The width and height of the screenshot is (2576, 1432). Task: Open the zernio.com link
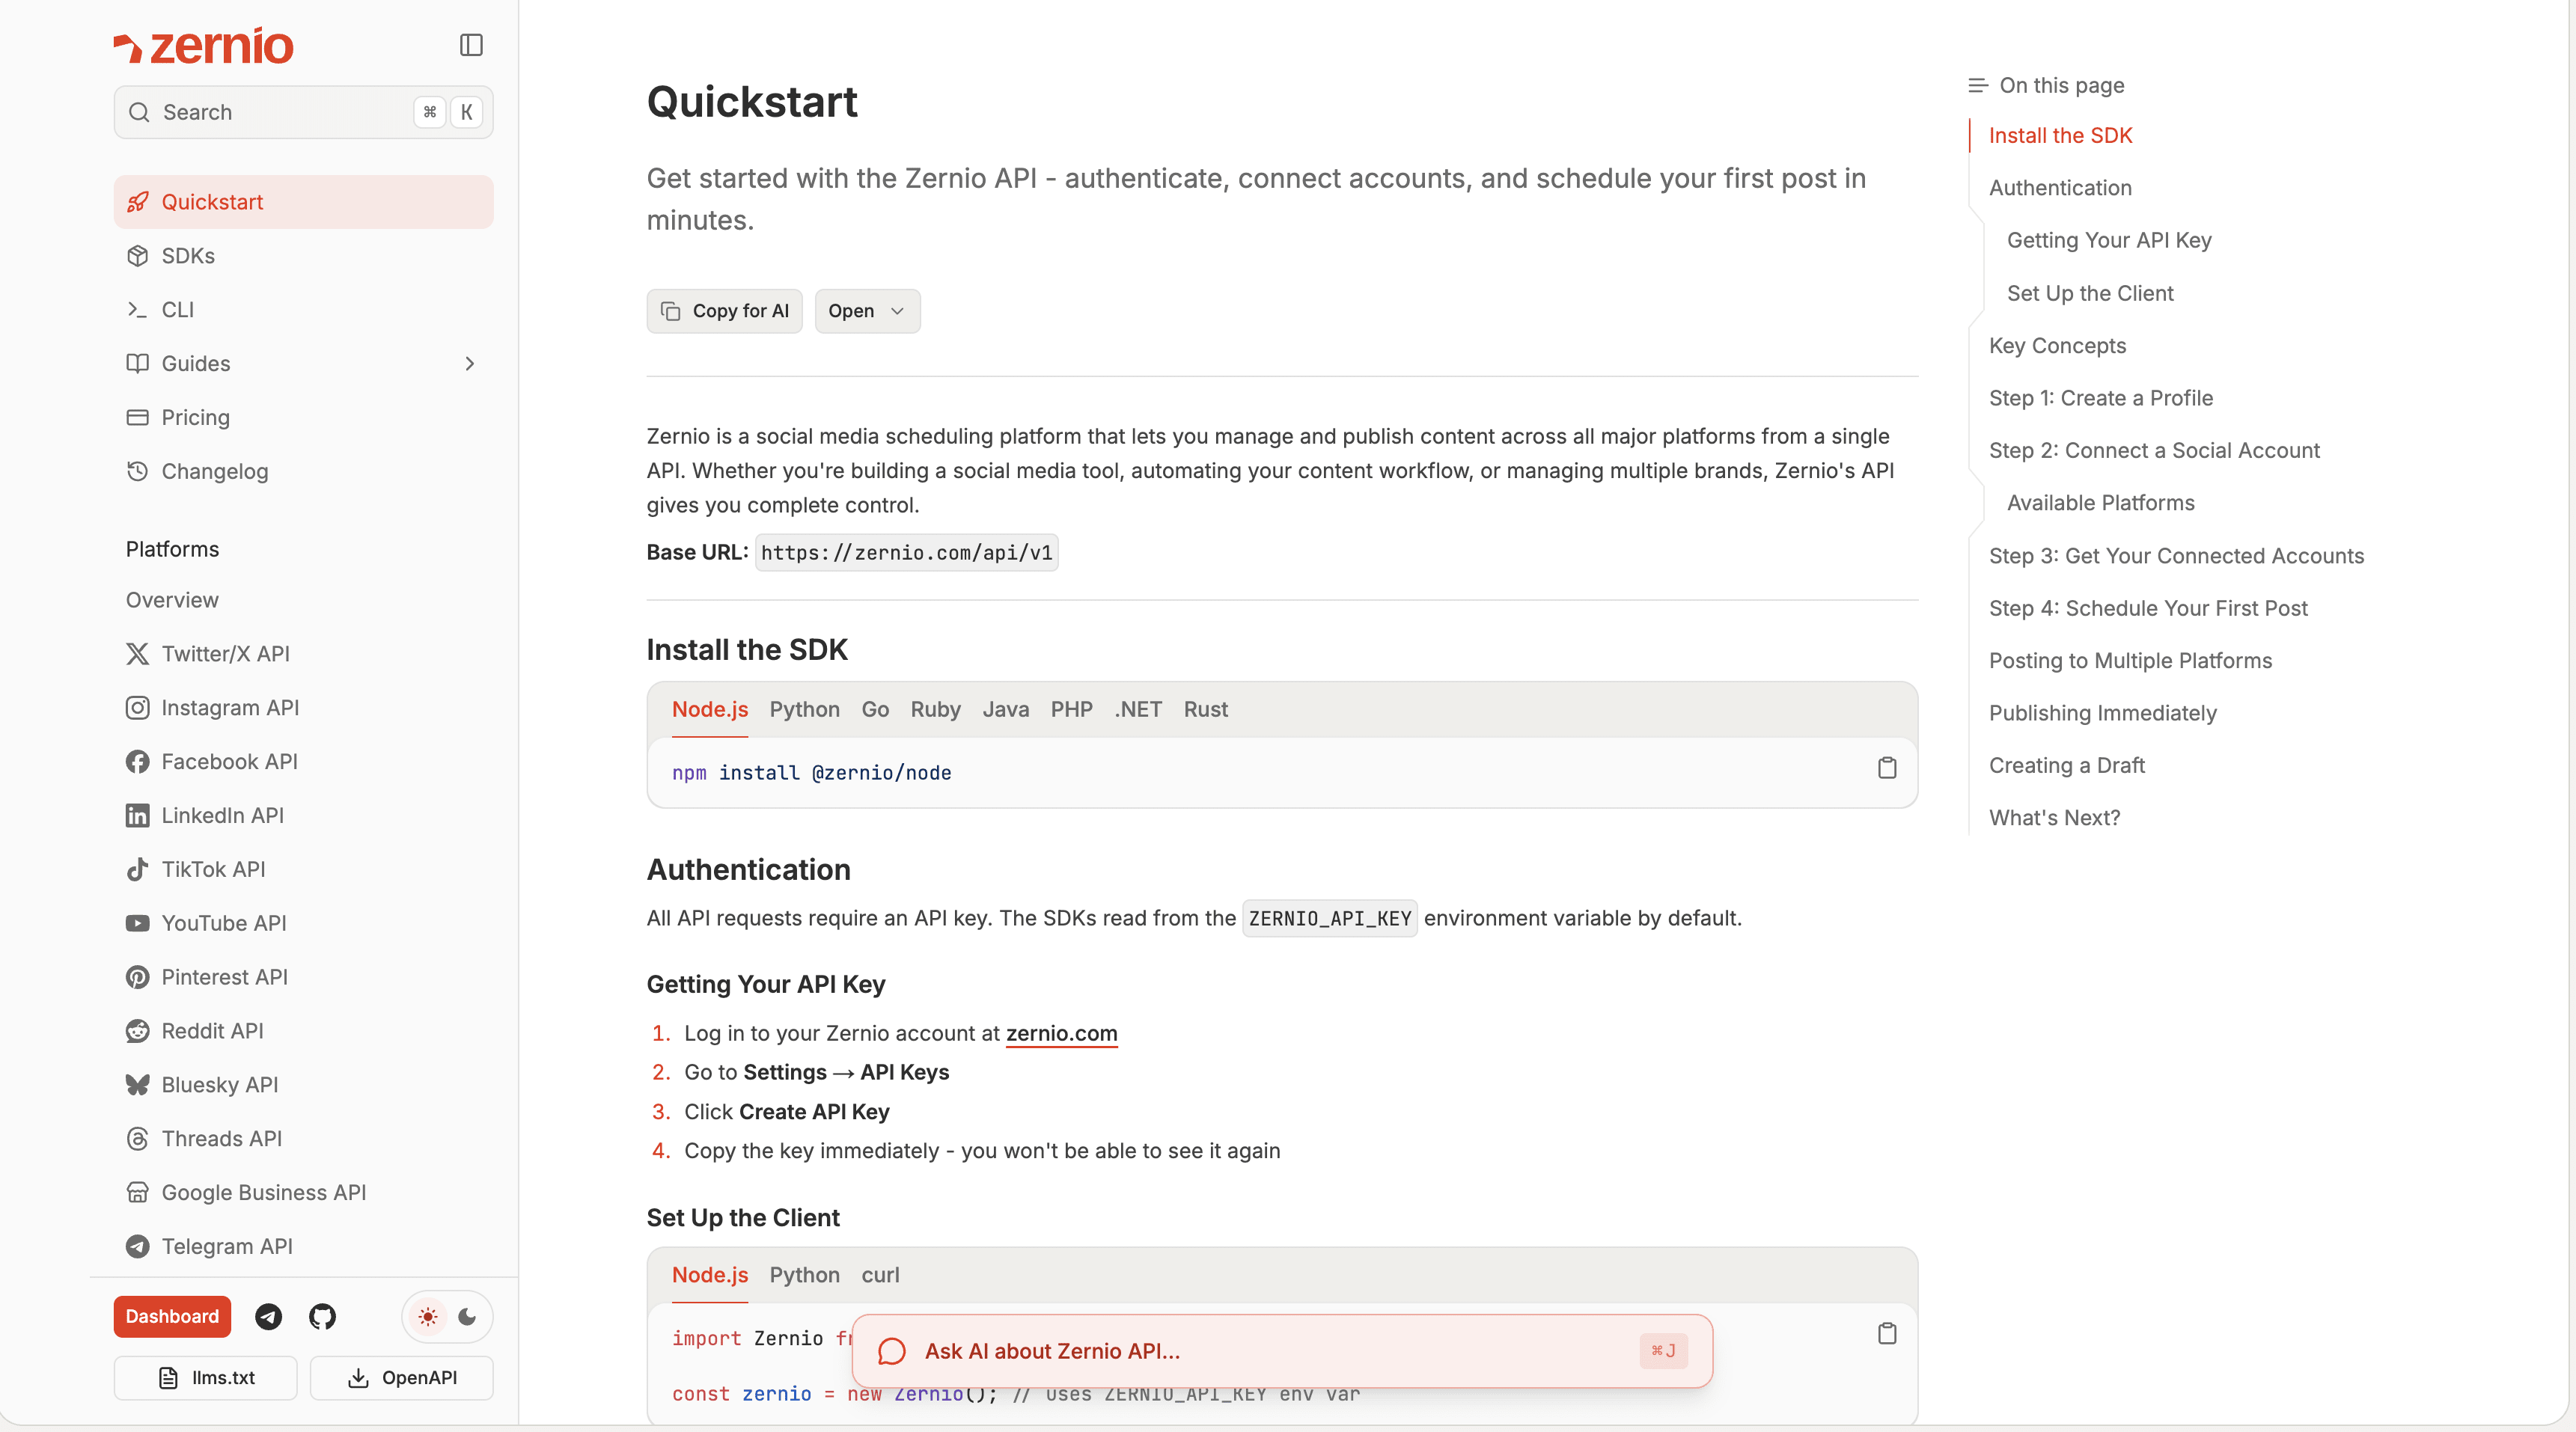(1061, 1033)
